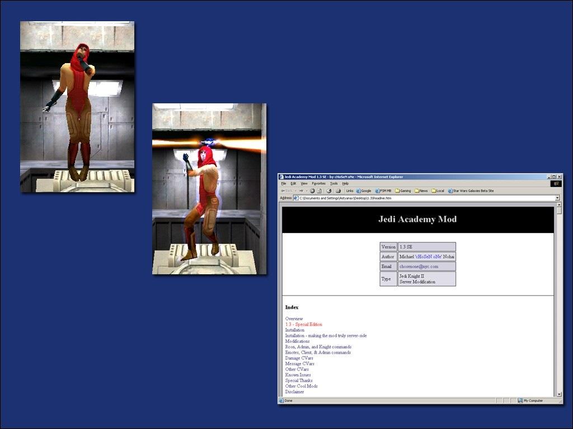Open the Forward button history dropdown arrow
The width and height of the screenshot is (573, 429).
[306, 191]
